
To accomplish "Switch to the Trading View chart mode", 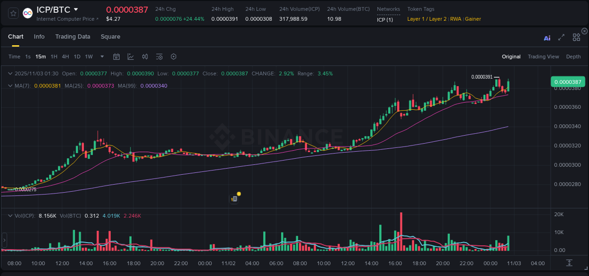I will coord(543,57).
